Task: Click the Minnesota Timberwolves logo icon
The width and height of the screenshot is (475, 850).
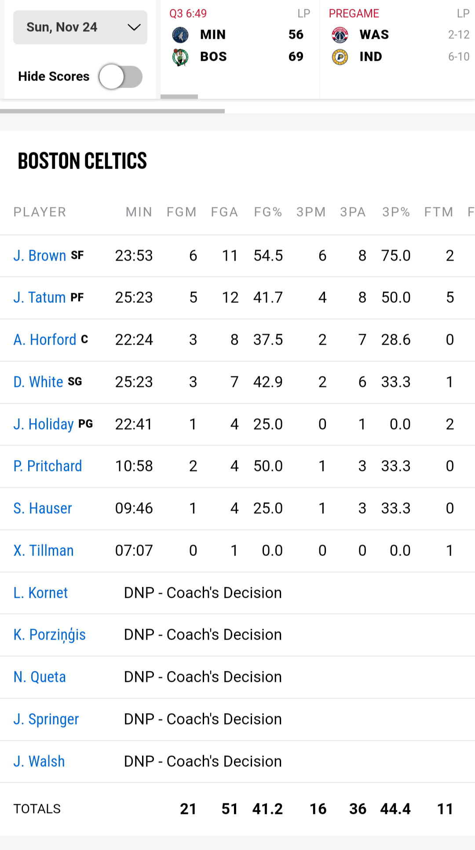Action: (180, 35)
